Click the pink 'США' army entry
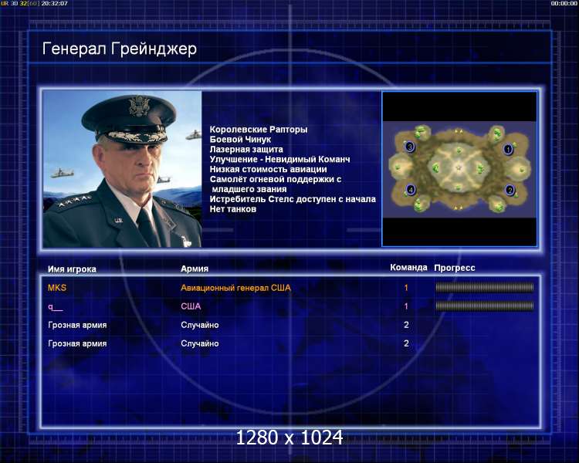The width and height of the screenshot is (579, 463). 191,306
